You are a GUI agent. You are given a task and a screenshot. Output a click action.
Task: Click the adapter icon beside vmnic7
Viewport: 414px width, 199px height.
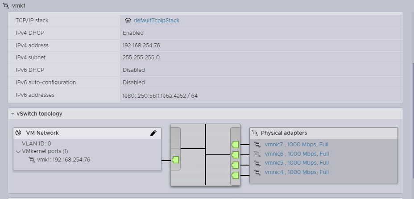pyautogui.click(x=257, y=145)
